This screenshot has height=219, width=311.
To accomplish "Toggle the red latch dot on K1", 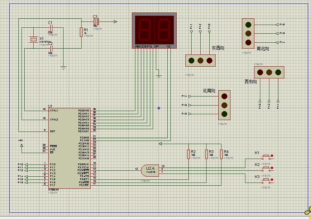I will click(272, 156).
